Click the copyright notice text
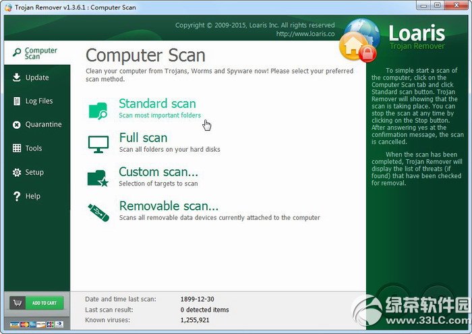This screenshot has width=472, height=334. (x=255, y=25)
